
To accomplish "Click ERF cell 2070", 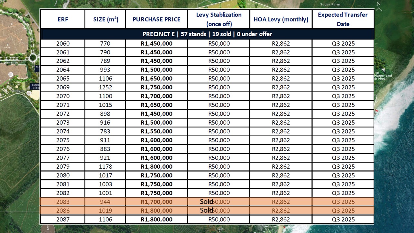I will click(63, 96).
